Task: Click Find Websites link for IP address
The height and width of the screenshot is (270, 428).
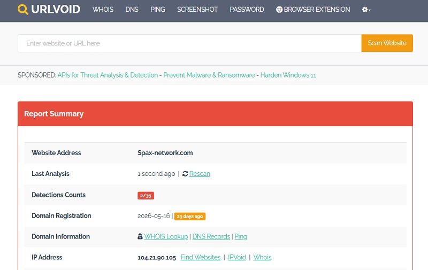Action: pos(201,257)
